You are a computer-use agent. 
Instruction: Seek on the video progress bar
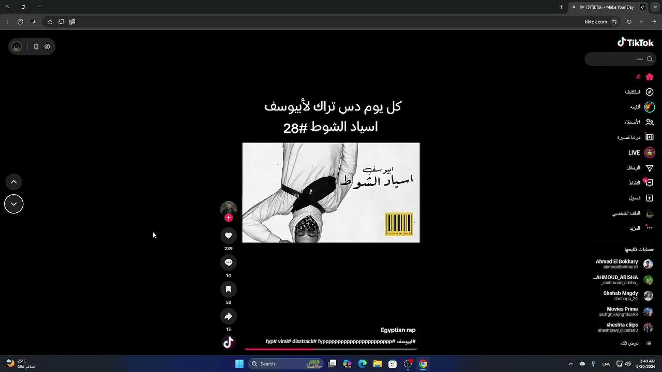[331, 349]
